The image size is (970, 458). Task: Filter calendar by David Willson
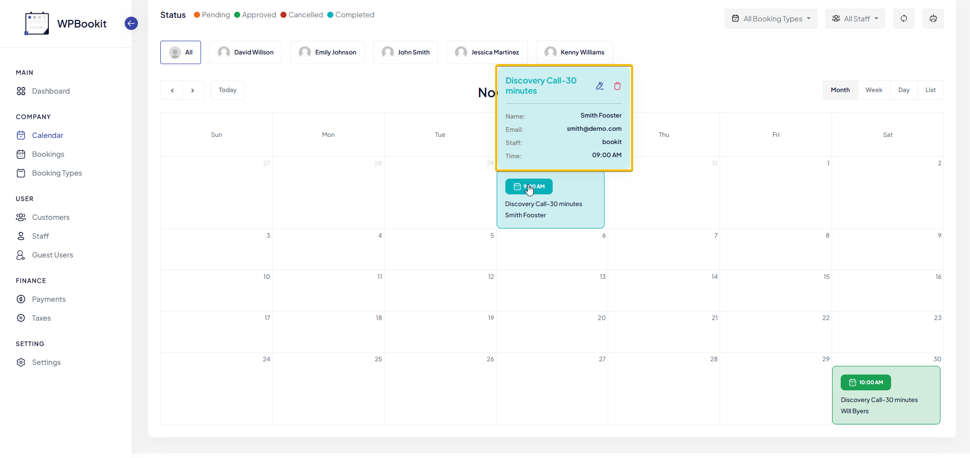coord(245,52)
